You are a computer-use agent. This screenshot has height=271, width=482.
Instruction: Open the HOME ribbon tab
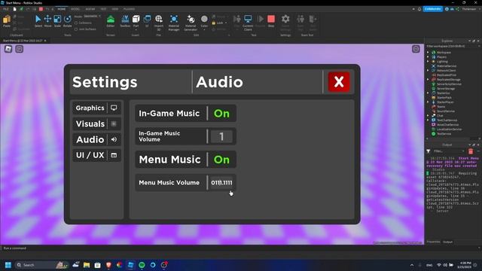pos(61,9)
